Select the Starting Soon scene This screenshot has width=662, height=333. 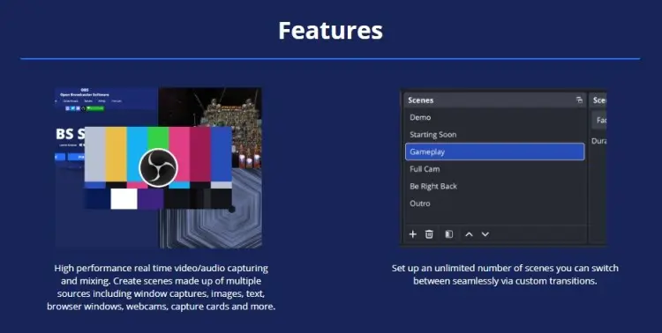point(495,135)
